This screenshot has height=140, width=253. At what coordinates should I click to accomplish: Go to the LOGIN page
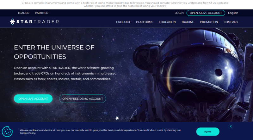coord(179,13)
